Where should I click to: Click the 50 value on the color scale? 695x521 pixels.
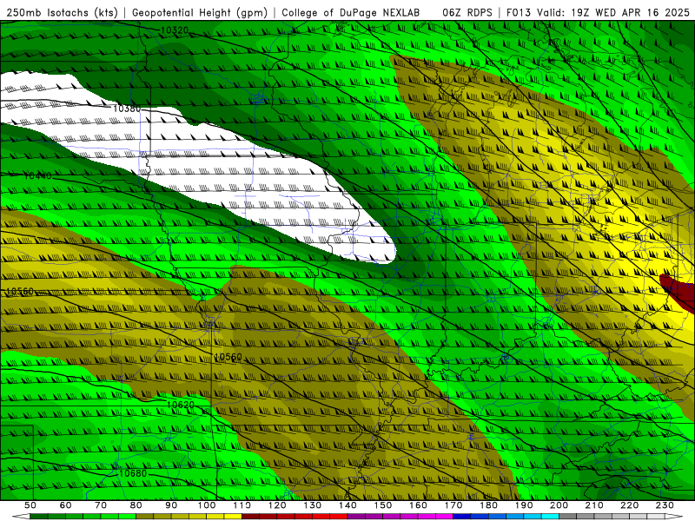point(30,505)
